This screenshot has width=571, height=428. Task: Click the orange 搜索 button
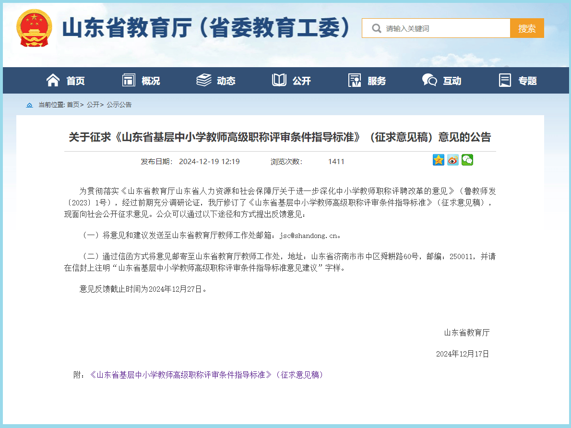coord(527,28)
